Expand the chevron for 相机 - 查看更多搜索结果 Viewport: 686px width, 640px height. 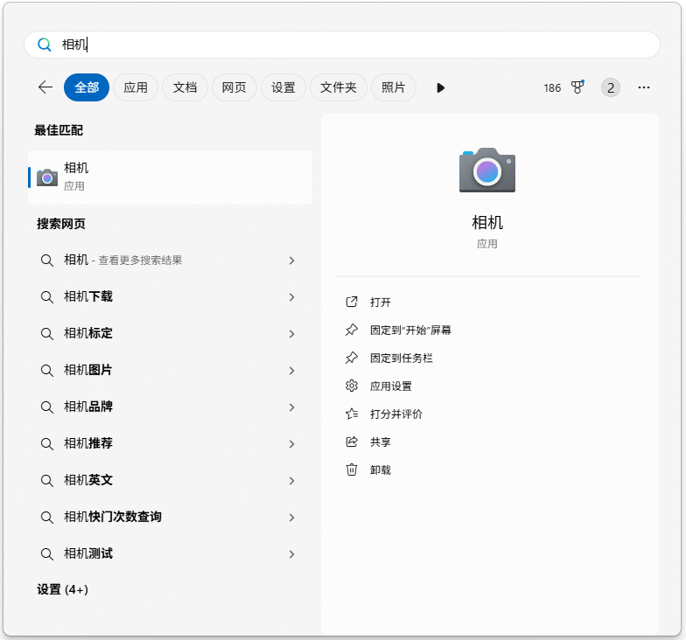point(292,261)
